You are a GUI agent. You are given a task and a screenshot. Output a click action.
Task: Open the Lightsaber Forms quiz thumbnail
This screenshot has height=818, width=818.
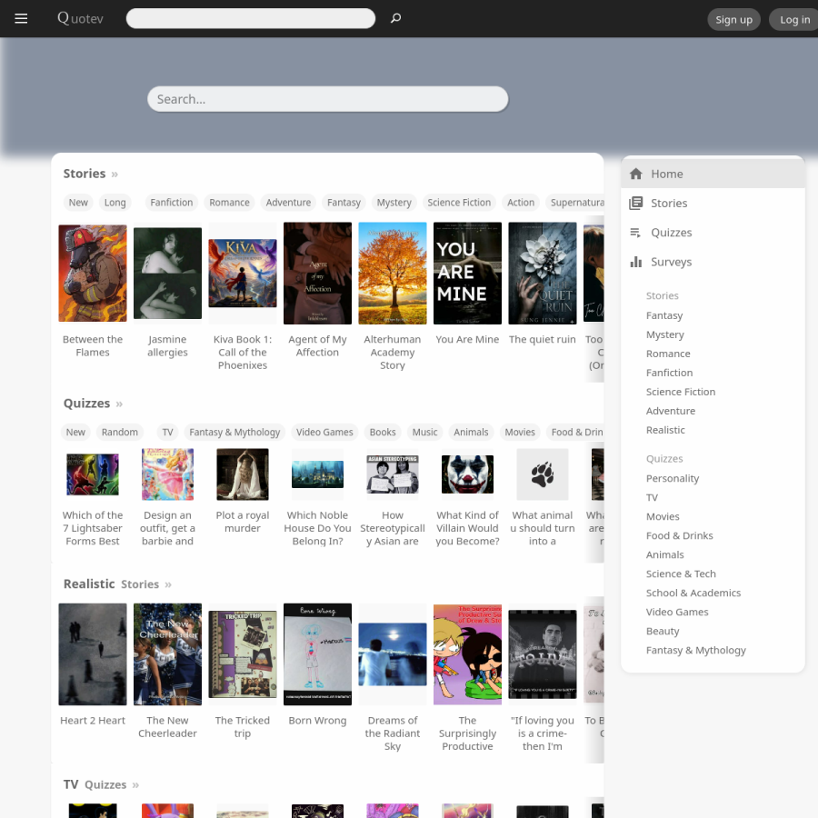[93, 474]
